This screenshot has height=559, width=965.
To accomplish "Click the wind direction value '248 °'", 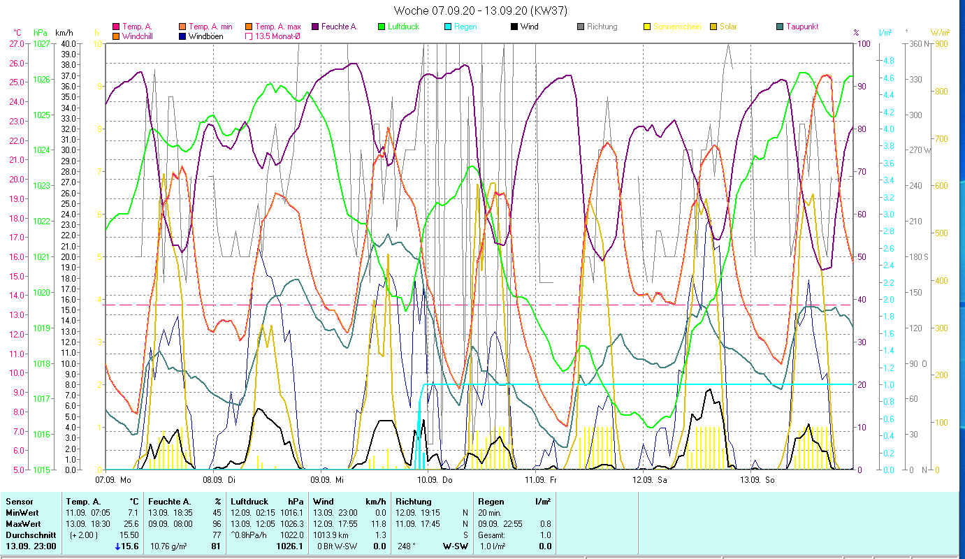I will pos(407,546).
